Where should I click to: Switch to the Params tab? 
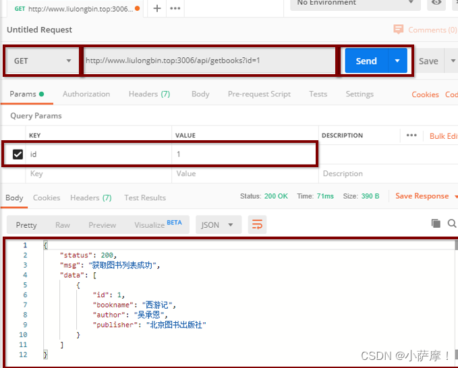click(x=26, y=94)
